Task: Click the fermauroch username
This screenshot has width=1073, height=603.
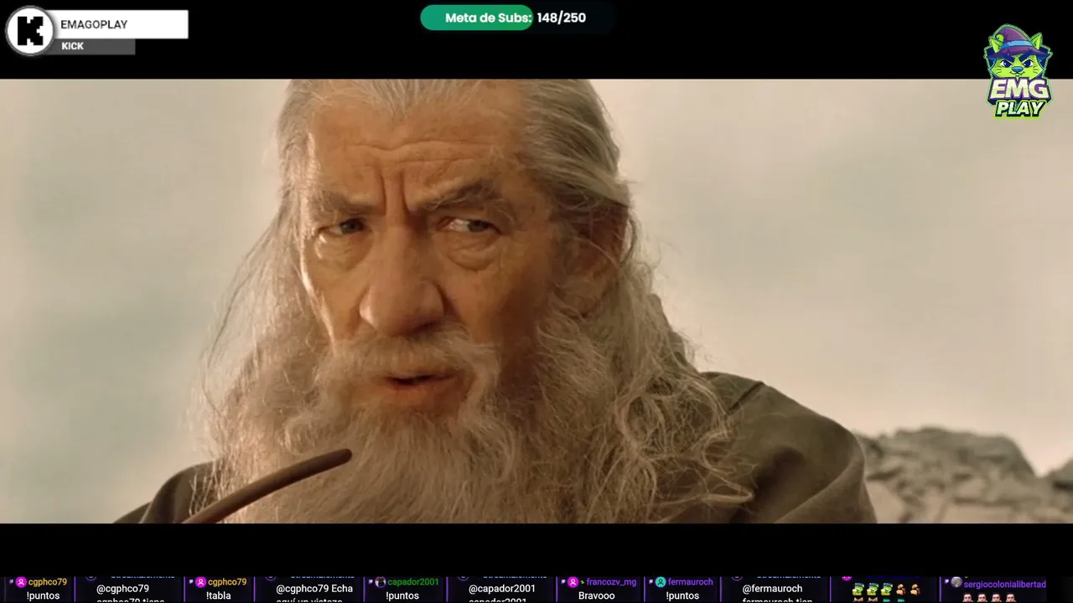Action: pyautogui.click(x=691, y=582)
